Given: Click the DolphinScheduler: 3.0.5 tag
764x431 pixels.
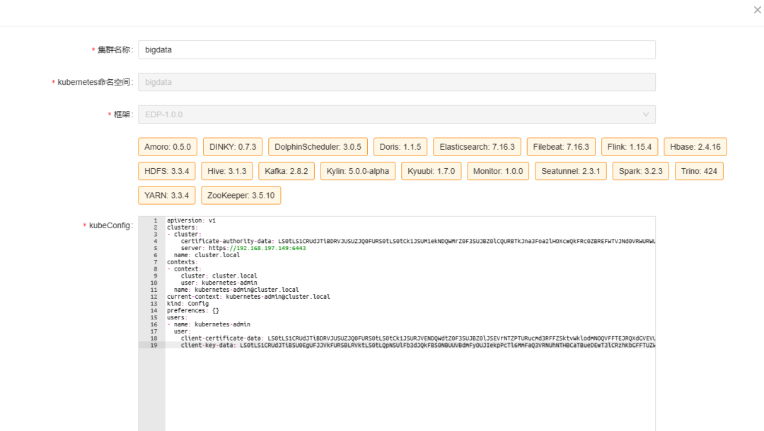Looking at the screenshot, I should point(318,147).
